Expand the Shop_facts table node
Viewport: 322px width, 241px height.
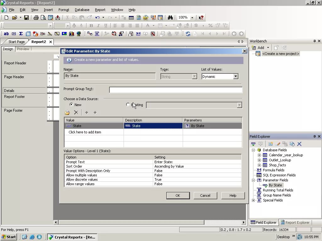pos(259,165)
